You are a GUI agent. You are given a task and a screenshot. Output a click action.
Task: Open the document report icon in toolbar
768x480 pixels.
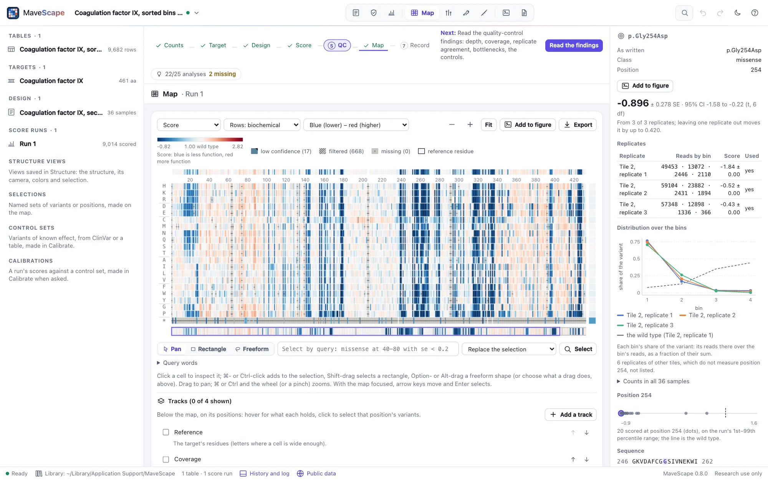point(524,13)
